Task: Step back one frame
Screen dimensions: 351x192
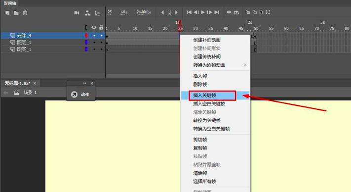Action: pos(196,12)
